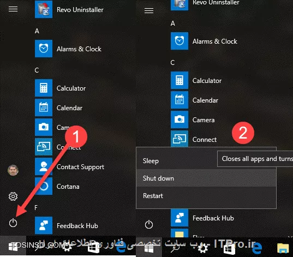Open Settings gear in left Start panel
Screen dimensions: 293x257
(x=13, y=196)
